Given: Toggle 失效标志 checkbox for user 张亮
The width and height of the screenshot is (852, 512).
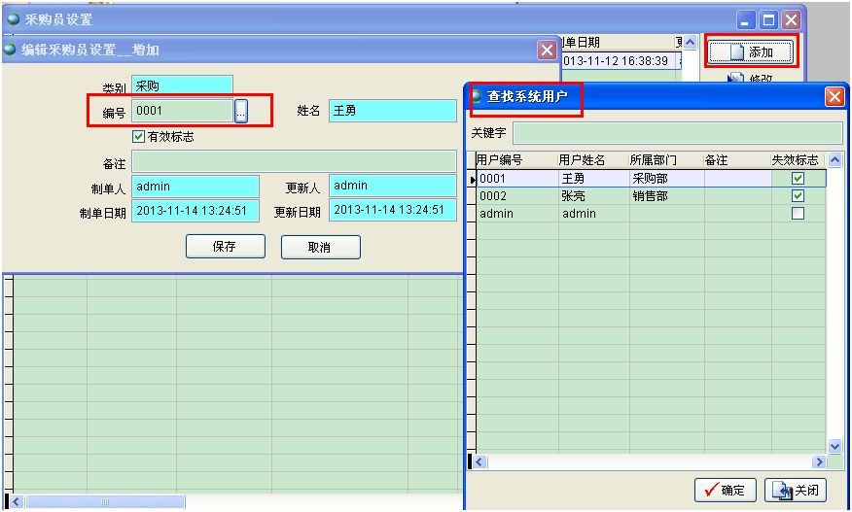Looking at the screenshot, I should coord(798,196).
